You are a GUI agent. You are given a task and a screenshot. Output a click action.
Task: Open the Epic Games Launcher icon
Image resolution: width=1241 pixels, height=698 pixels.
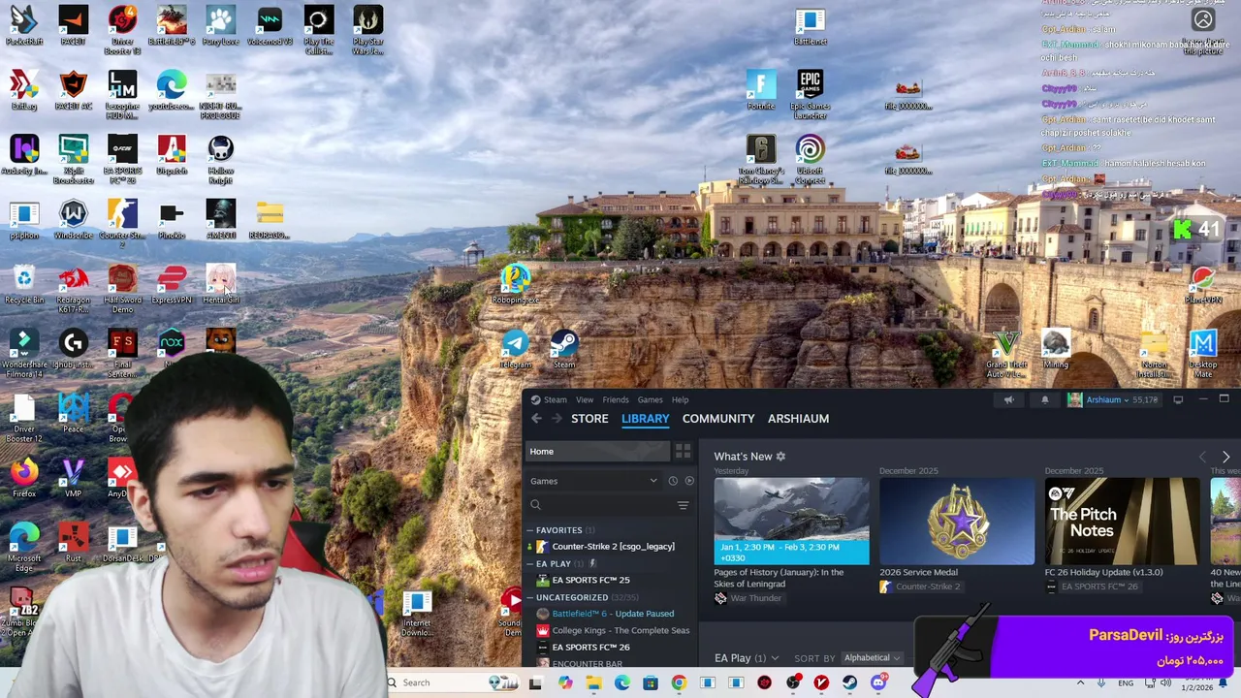(811, 93)
